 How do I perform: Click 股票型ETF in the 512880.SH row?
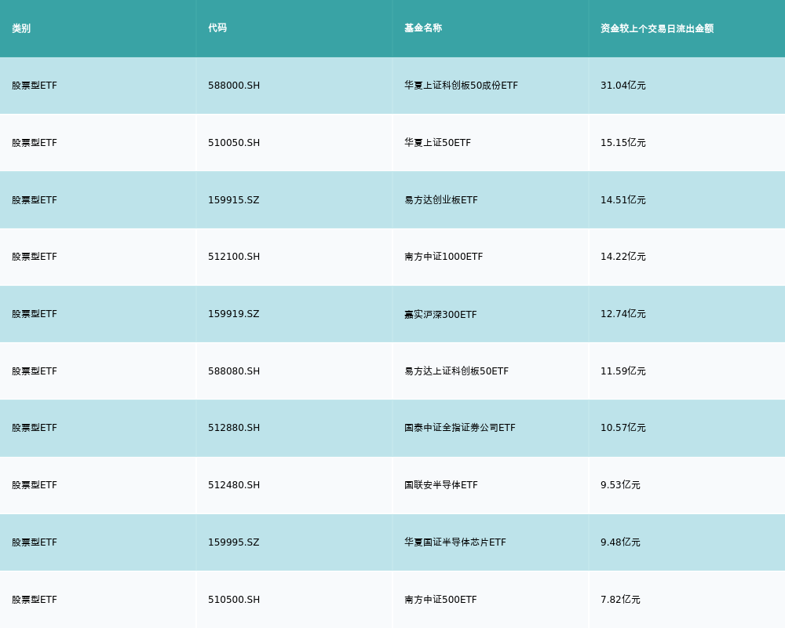coord(35,428)
